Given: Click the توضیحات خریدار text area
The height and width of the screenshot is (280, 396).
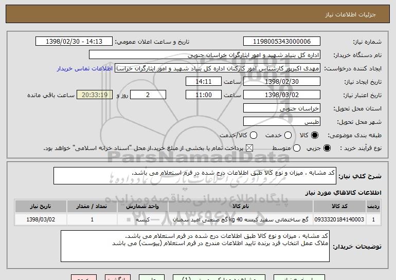Looking at the screenshot, I should coord(195,246).
